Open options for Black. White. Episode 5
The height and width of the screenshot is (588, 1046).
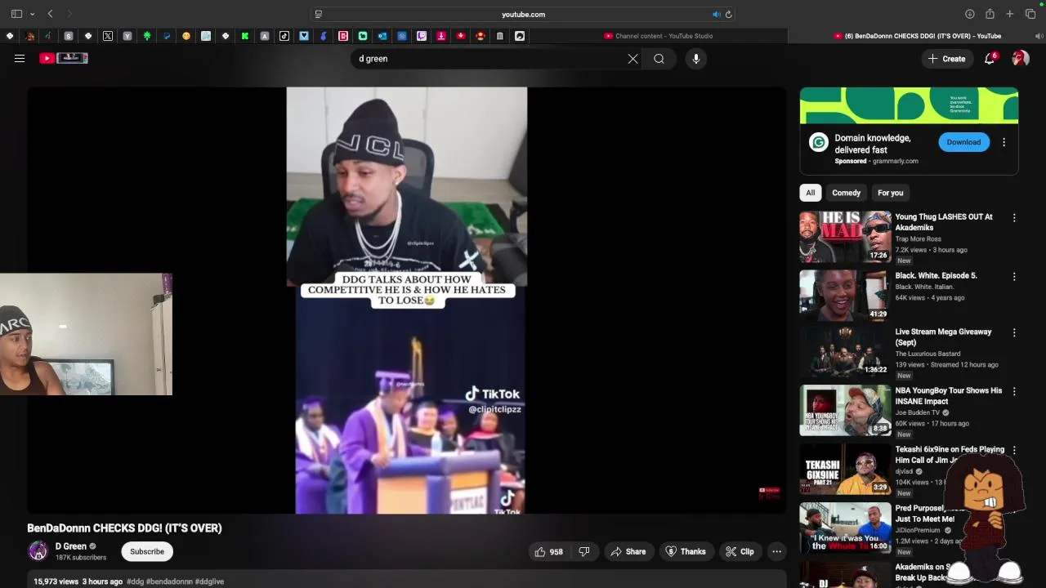(1014, 277)
